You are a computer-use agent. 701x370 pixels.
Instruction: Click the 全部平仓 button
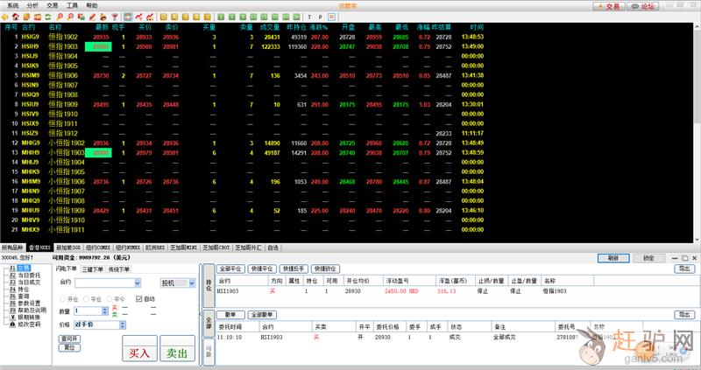[231, 269]
